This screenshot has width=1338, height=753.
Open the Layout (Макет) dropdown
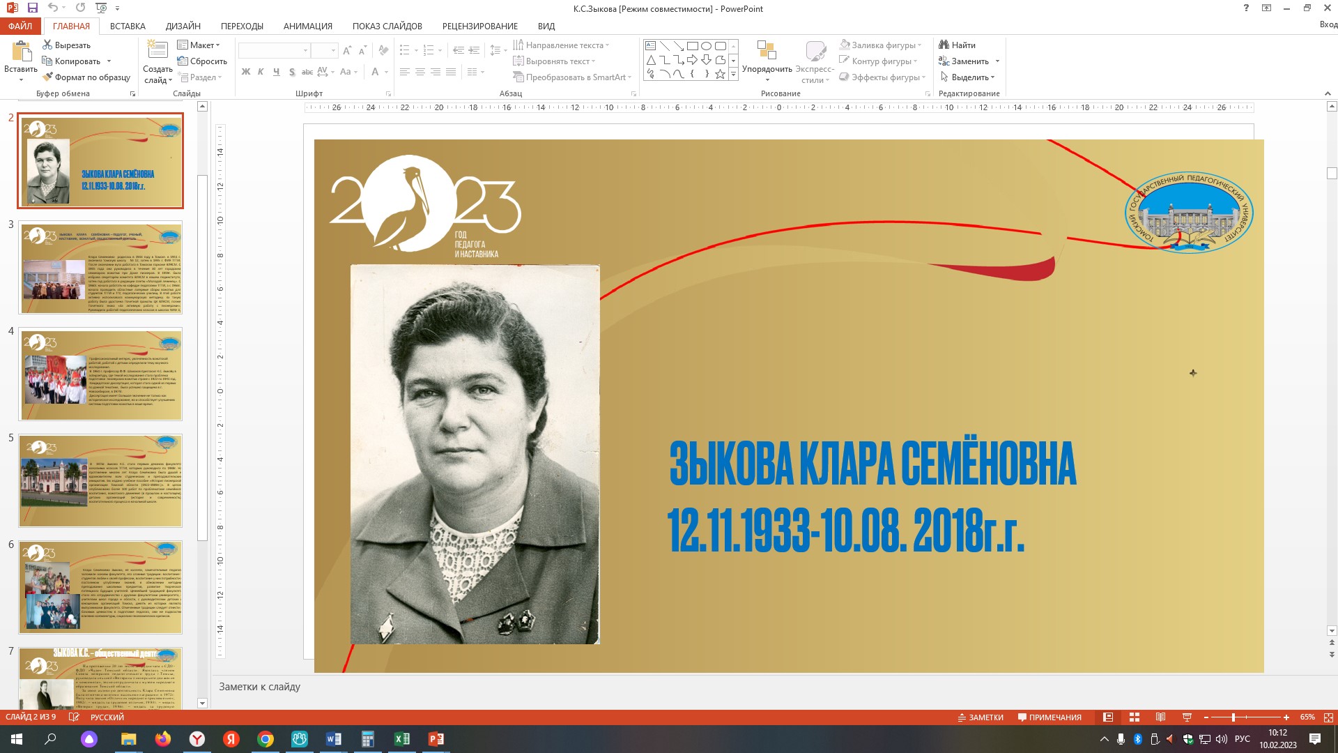pyautogui.click(x=199, y=45)
